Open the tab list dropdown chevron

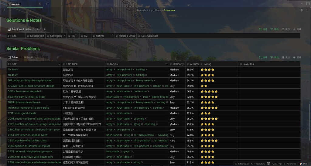pos(302,4)
